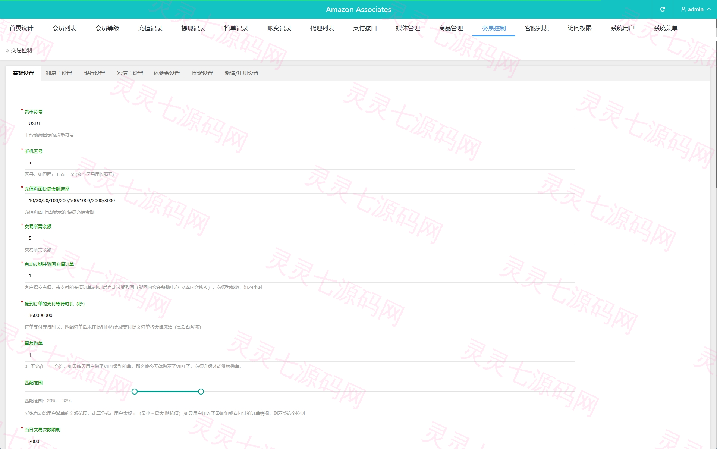Screen dimensions: 717x449
Task: Click the 交易控制 breadcrumb text
Action: coord(22,51)
